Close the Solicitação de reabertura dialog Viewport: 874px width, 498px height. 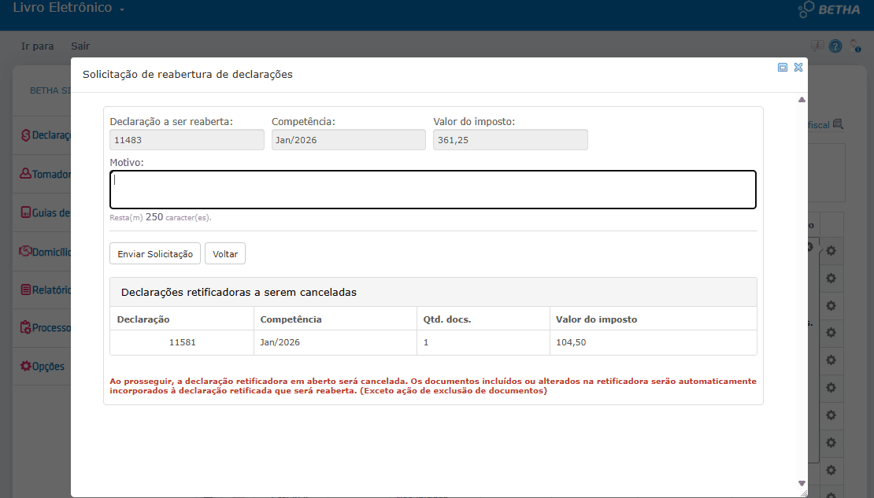point(798,68)
